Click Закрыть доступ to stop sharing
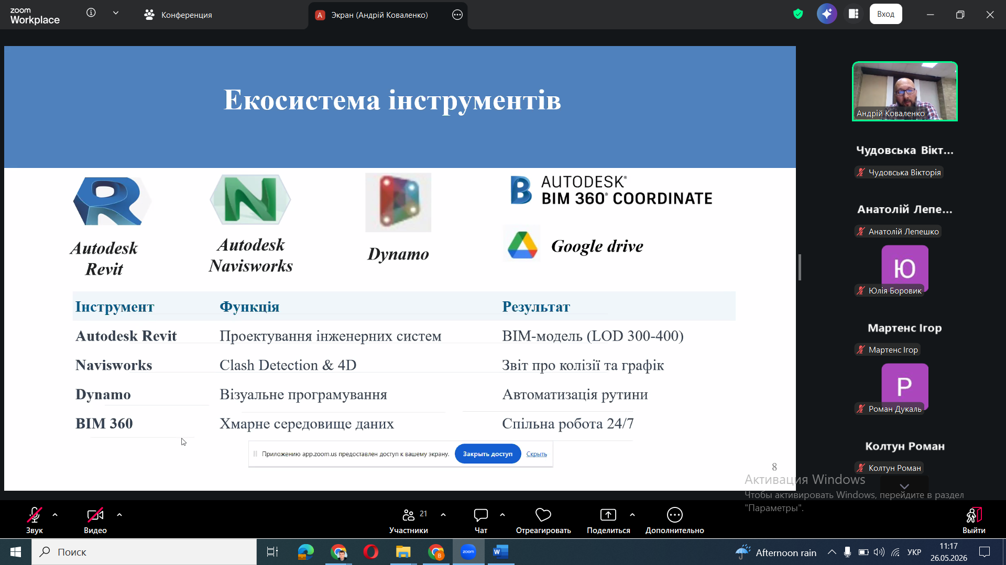The width and height of the screenshot is (1006, 565). pyautogui.click(x=488, y=454)
